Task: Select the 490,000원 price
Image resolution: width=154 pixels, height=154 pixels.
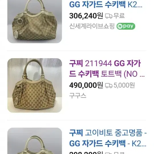Action: point(86,85)
